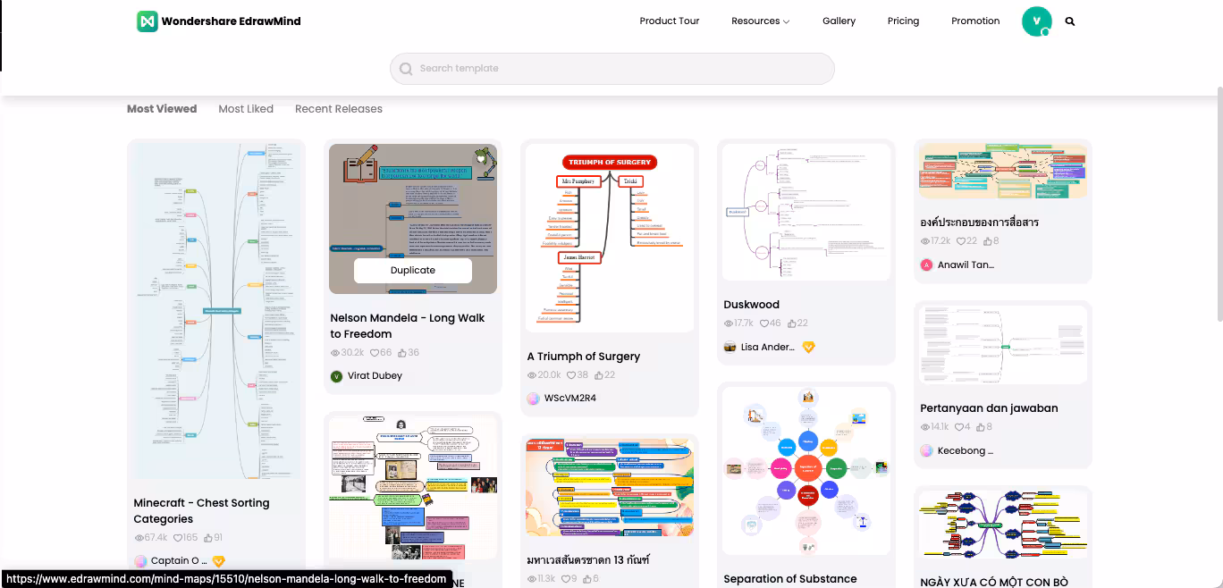1223x588 pixels.
Task: Click the premium badge beside Captain O
Action: 218,561
